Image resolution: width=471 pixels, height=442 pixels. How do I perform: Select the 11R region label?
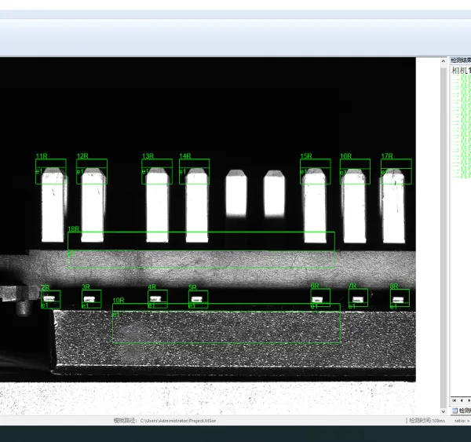(42, 156)
